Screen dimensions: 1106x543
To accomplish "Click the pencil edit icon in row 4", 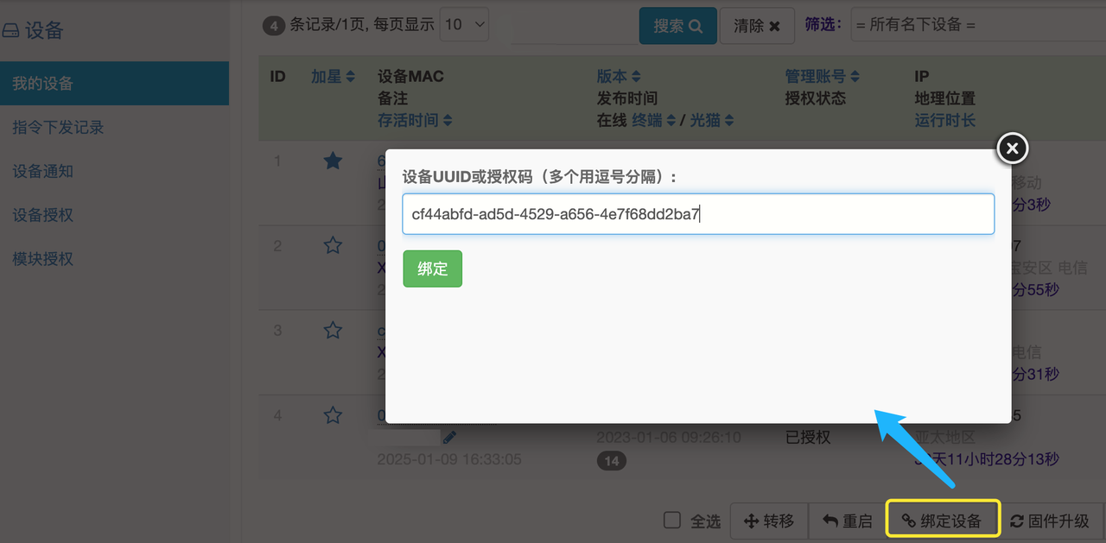I will click(449, 438).
